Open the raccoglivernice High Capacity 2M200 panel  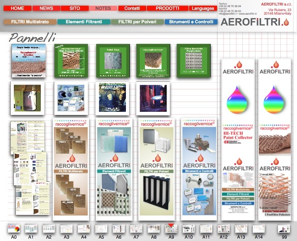tap(71, 61)
